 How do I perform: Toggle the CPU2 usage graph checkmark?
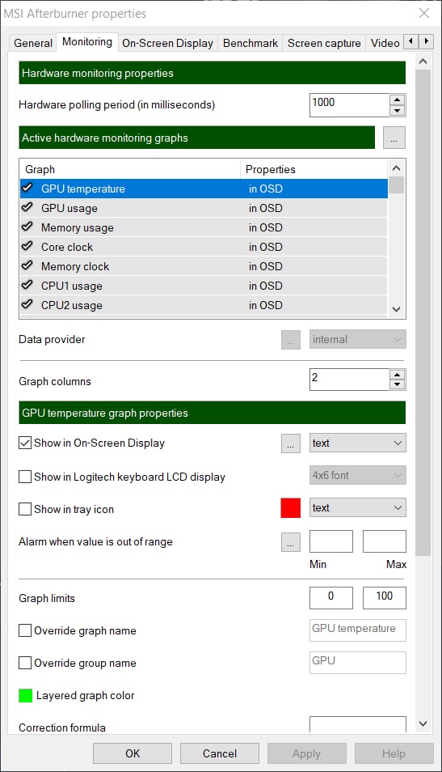pos(27,305)
